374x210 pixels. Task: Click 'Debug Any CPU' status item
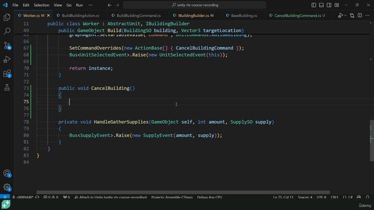click(x=209, y=197)
